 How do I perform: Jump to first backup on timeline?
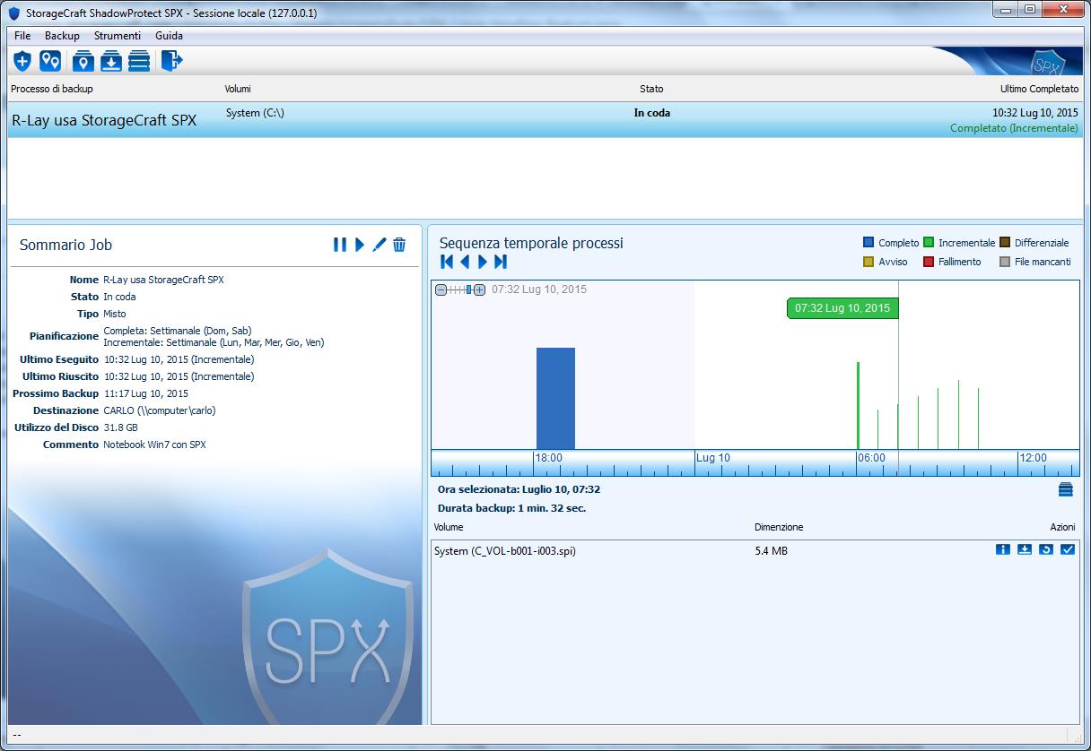(447, 262)
